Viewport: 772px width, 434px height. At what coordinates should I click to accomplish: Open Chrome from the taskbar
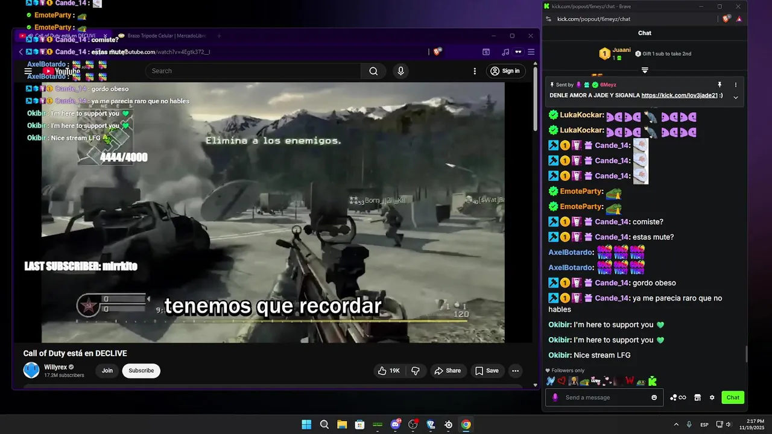[x=466, y=424]
